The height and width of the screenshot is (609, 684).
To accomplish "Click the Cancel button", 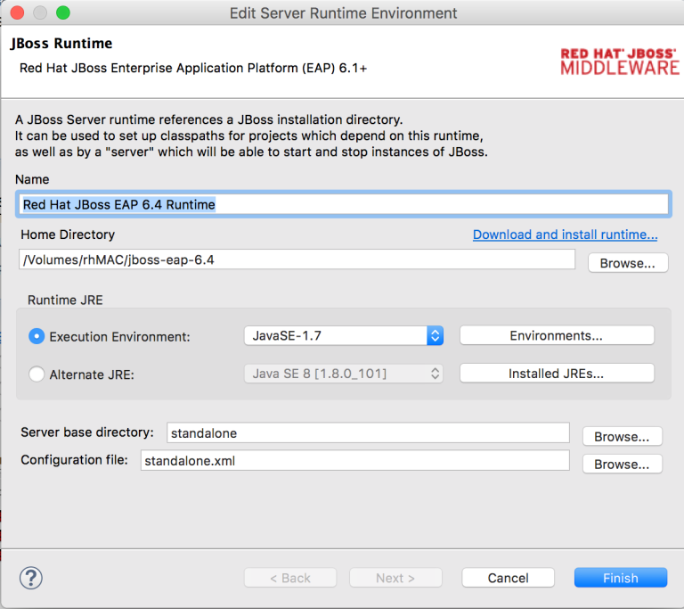I will pos(509,578).
